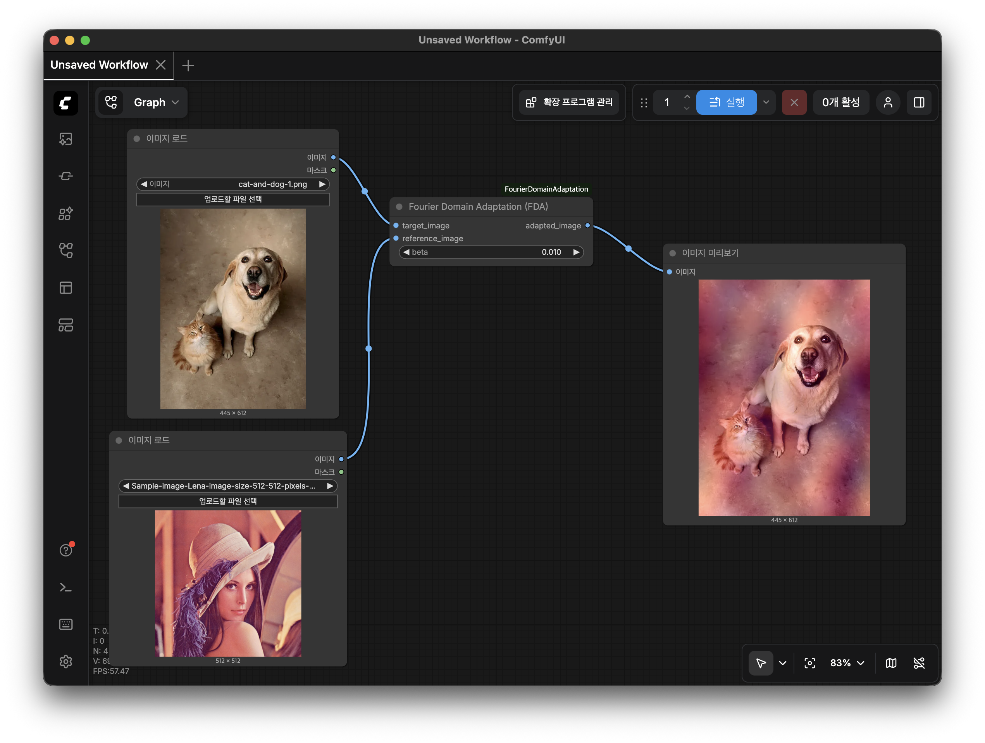985x743 pixels.
Task: Open the user account icon
Action: click(x=888, y=102)
